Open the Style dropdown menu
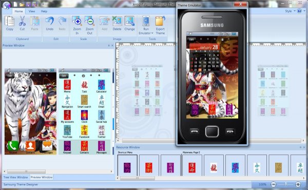This screenshot has height=190, width=308. click(x=291, y=11)
